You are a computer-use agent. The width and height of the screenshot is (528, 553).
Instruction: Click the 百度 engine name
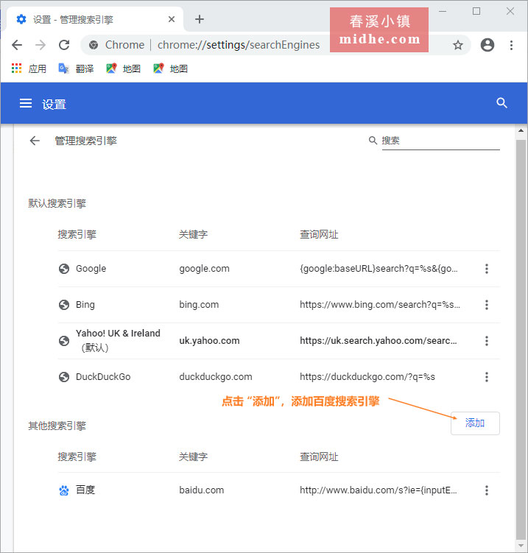(85, 490)
